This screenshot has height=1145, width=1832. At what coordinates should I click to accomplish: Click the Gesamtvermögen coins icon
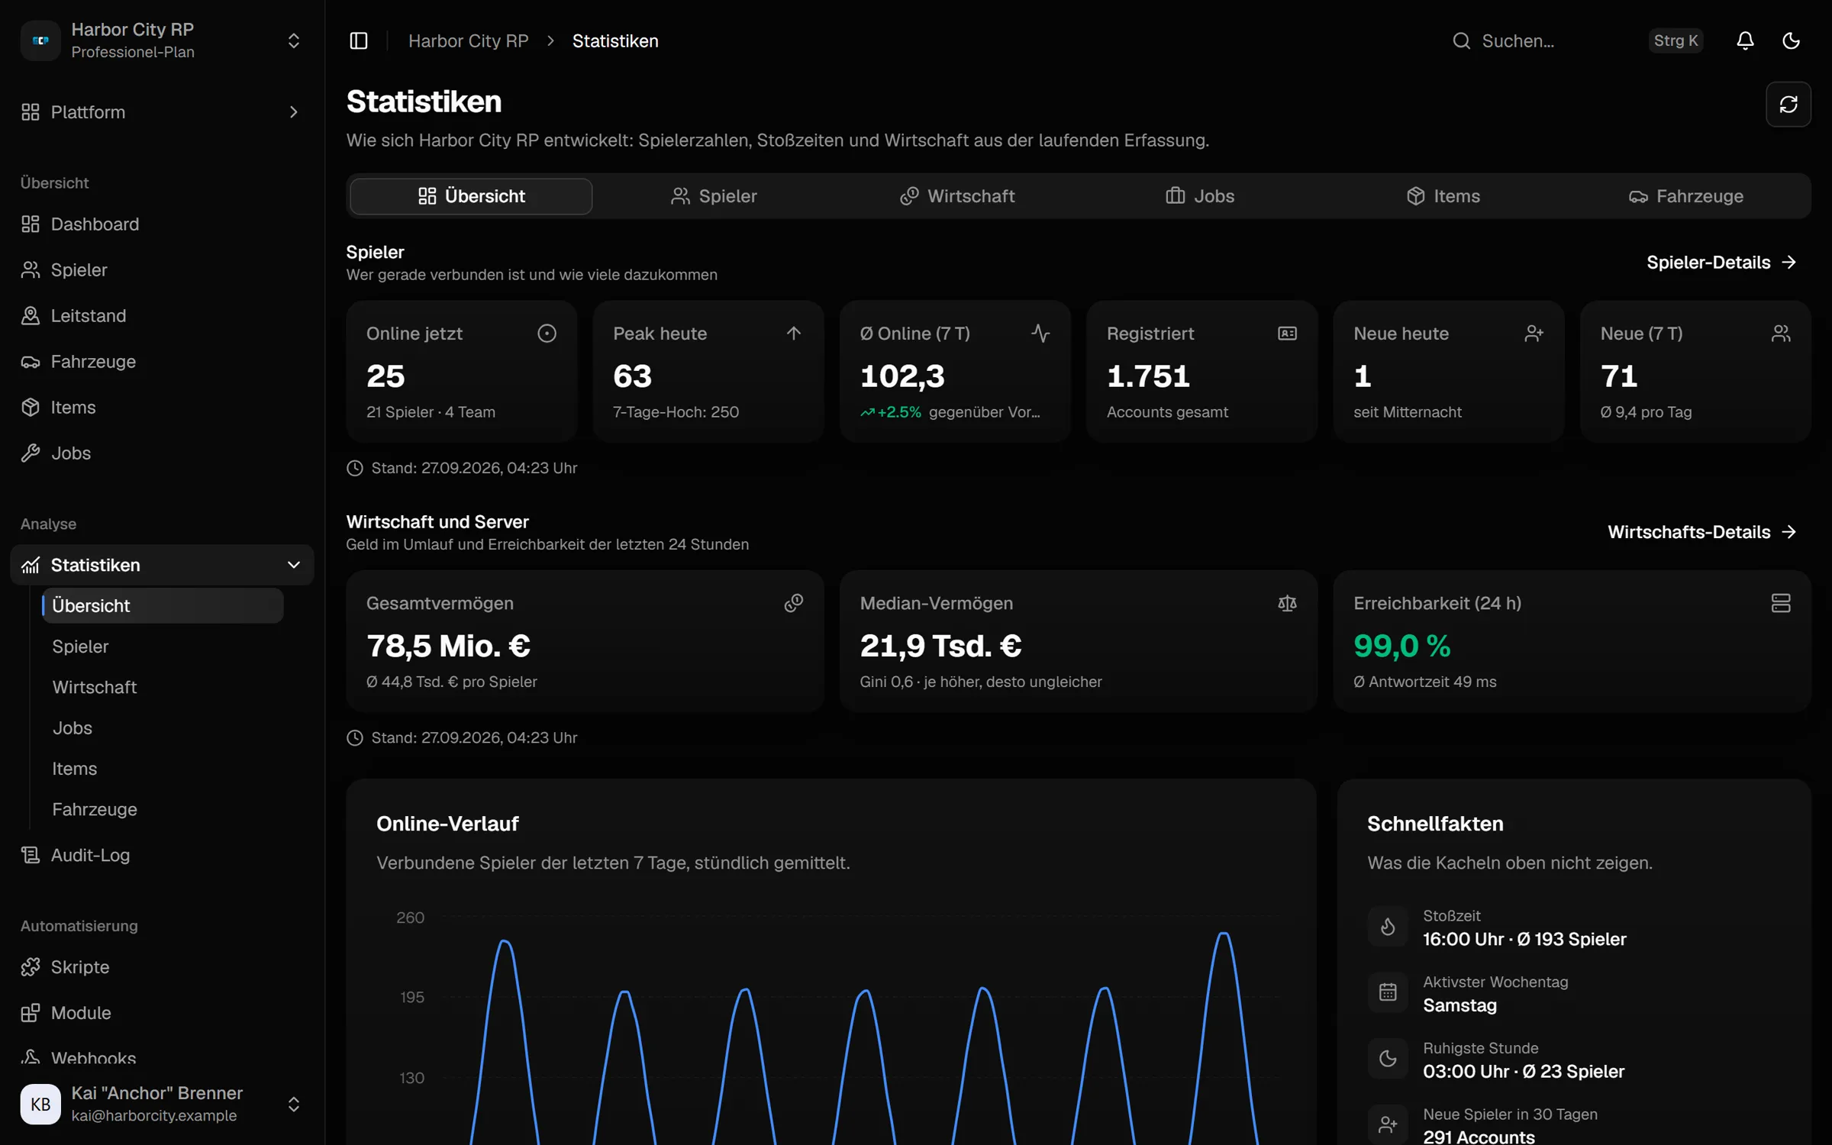[794, 603]
